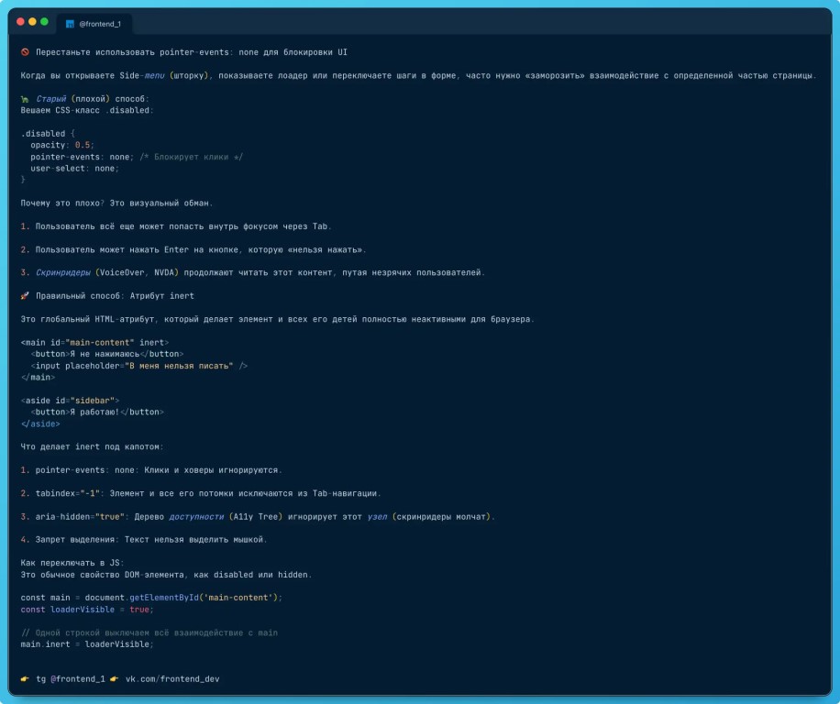Viewport: 840px width, 704px height.
Task: Click the pointing hand emoji before 'tg @frontend_1'
Action: coord(25,679)
